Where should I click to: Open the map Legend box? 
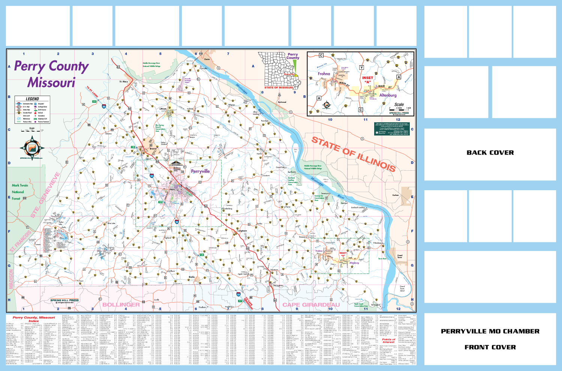tap(32, 110)
